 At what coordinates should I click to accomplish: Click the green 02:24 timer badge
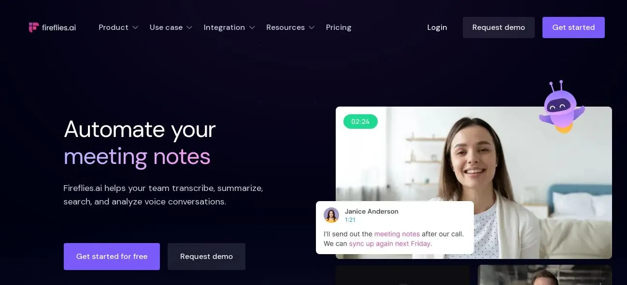[x=360, y=122]
